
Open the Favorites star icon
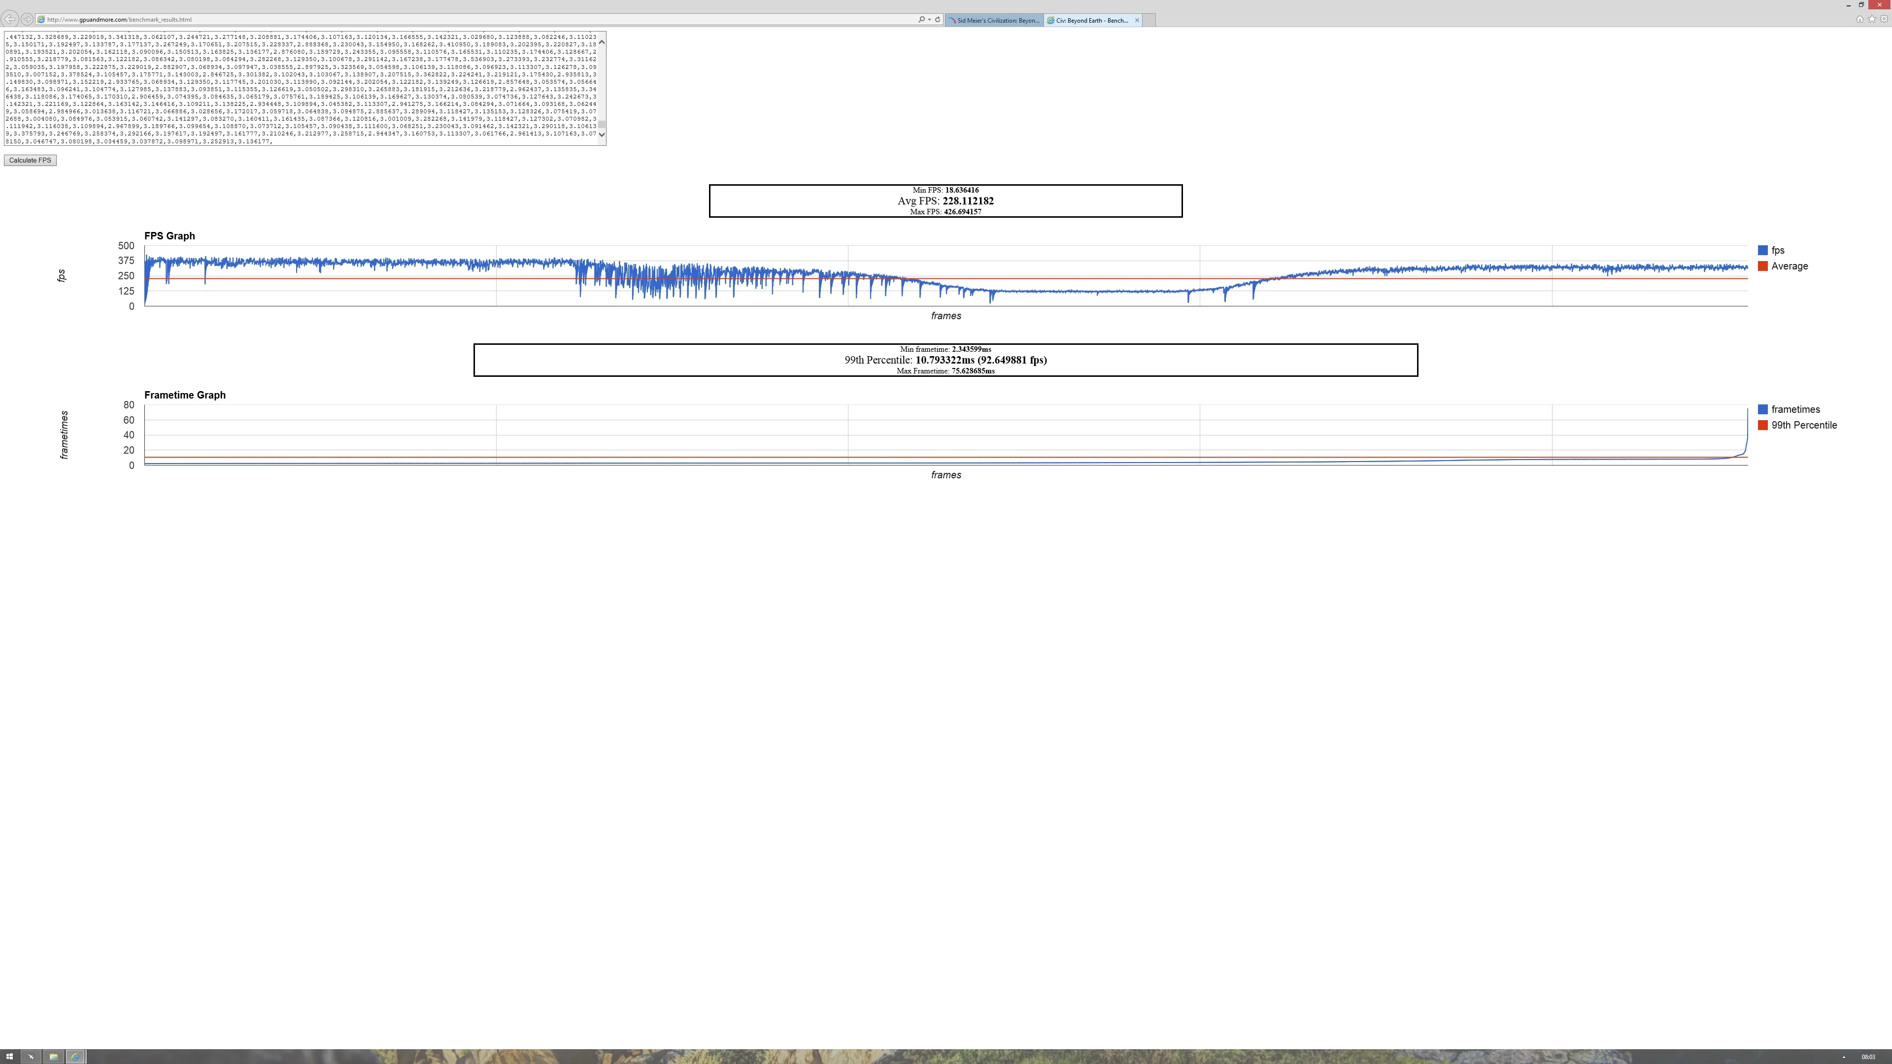pyautogui.click(x=1871, y=19)
